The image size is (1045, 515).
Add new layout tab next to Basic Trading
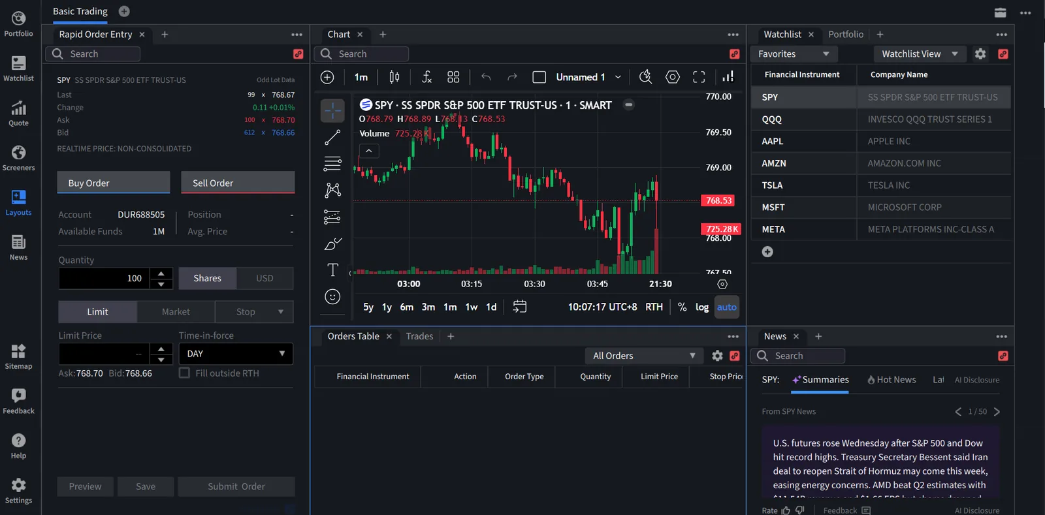[x=124, y=11]
